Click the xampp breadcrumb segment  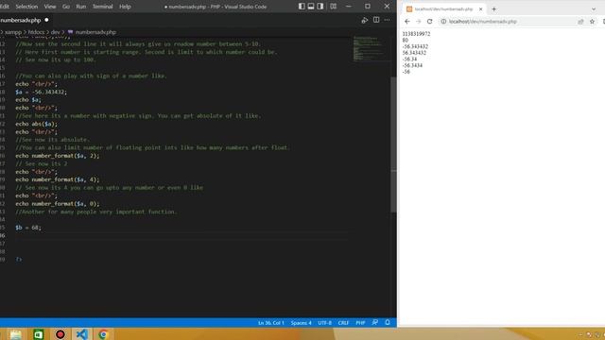click(x=13, y=32)
